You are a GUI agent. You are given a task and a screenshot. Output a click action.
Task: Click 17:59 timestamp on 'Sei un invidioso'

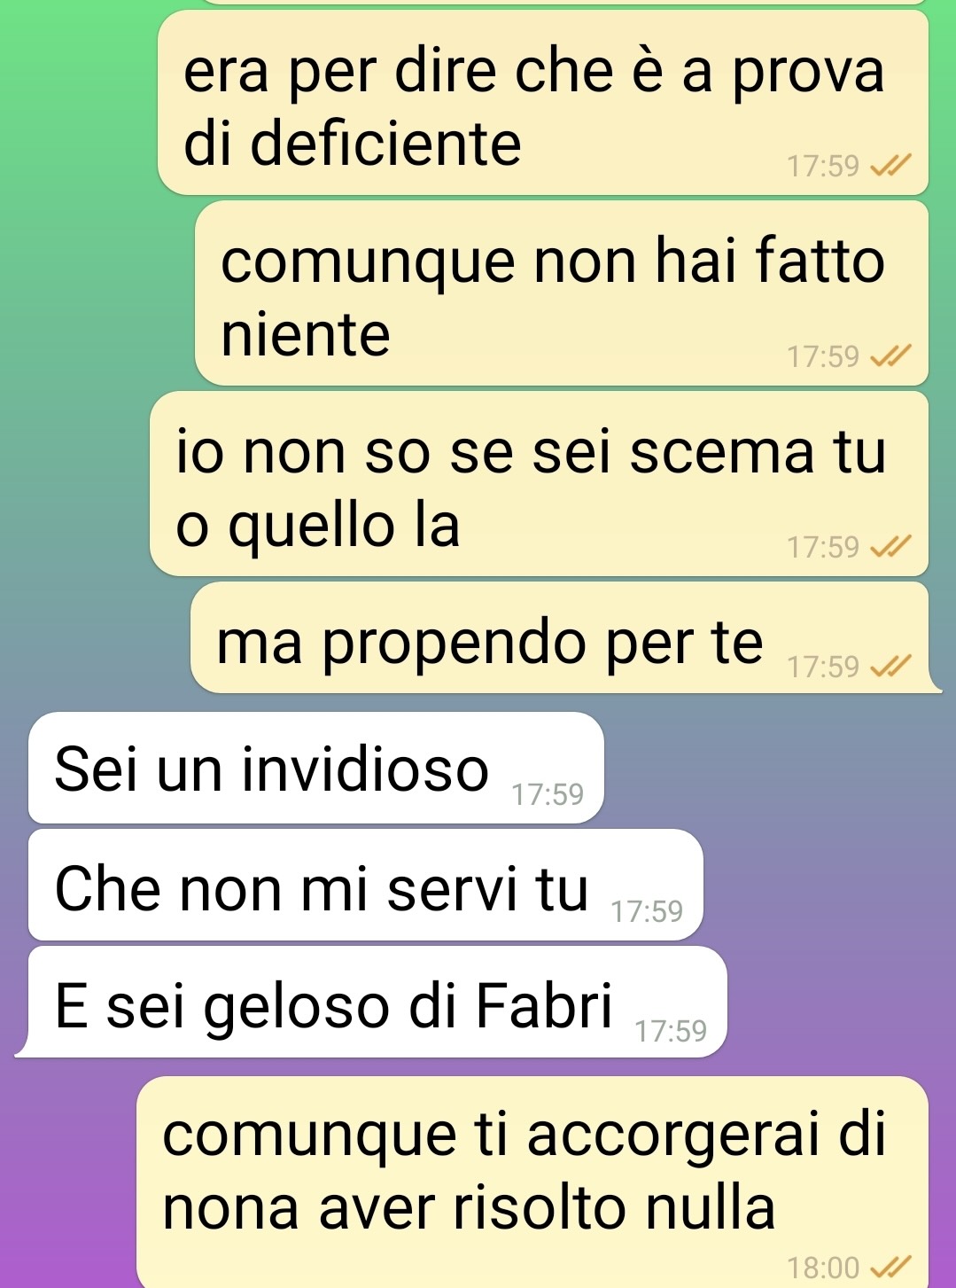548,794
